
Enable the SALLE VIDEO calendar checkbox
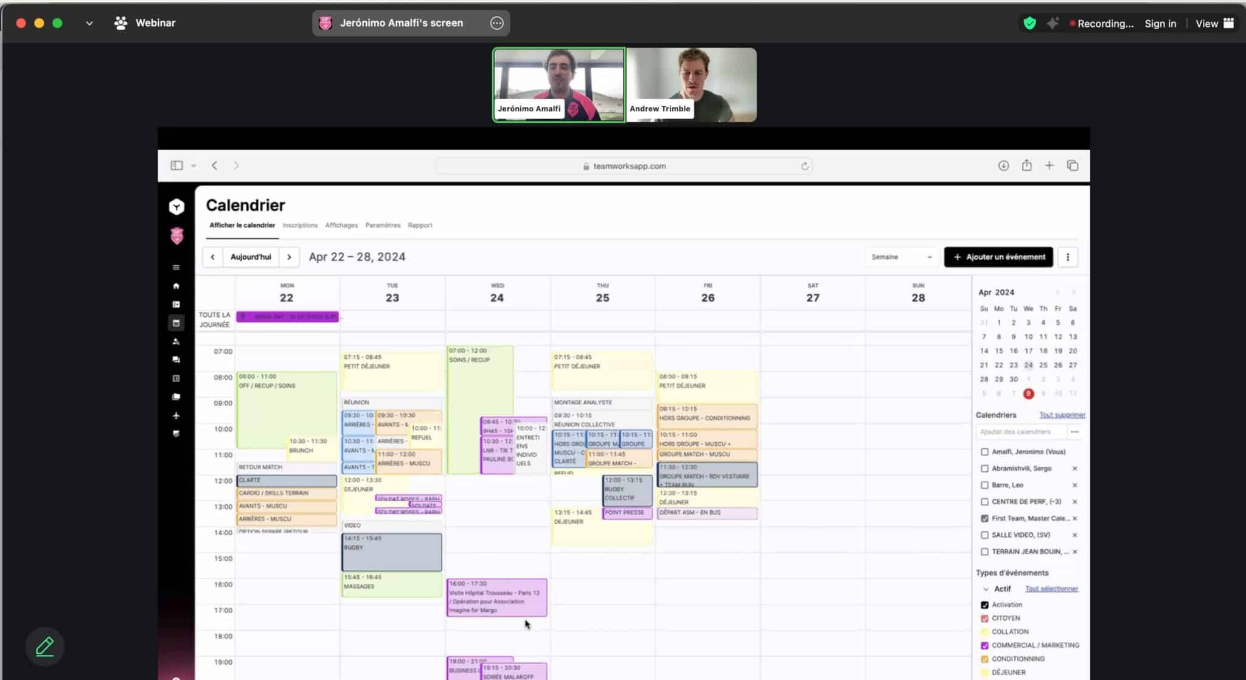point(984,535)
